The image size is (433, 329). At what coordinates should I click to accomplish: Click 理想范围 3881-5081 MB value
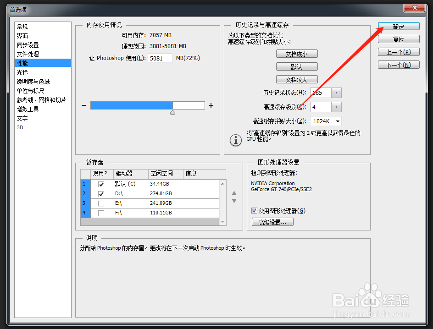coord(168,46)
